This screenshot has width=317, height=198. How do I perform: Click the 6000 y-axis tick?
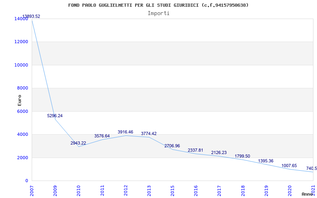click(x=22, y=111)
